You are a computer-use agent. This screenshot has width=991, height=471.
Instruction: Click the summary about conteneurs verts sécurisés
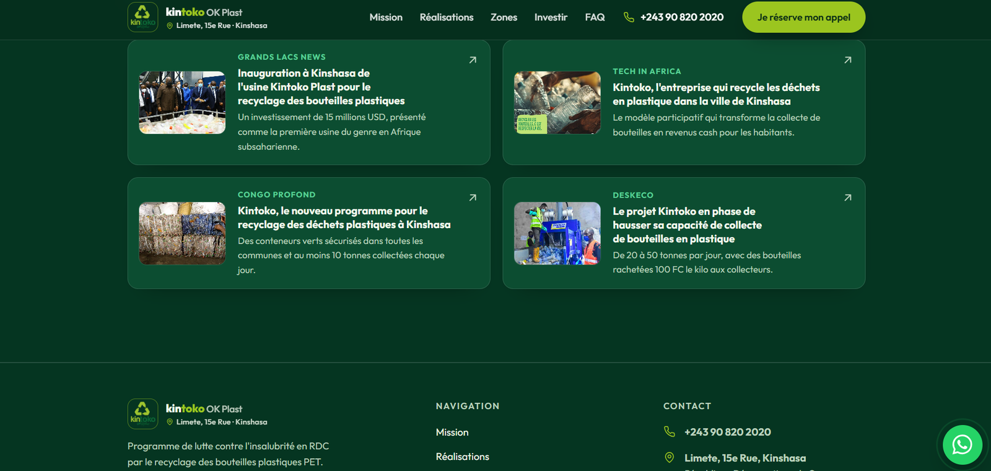pos(341,255)
